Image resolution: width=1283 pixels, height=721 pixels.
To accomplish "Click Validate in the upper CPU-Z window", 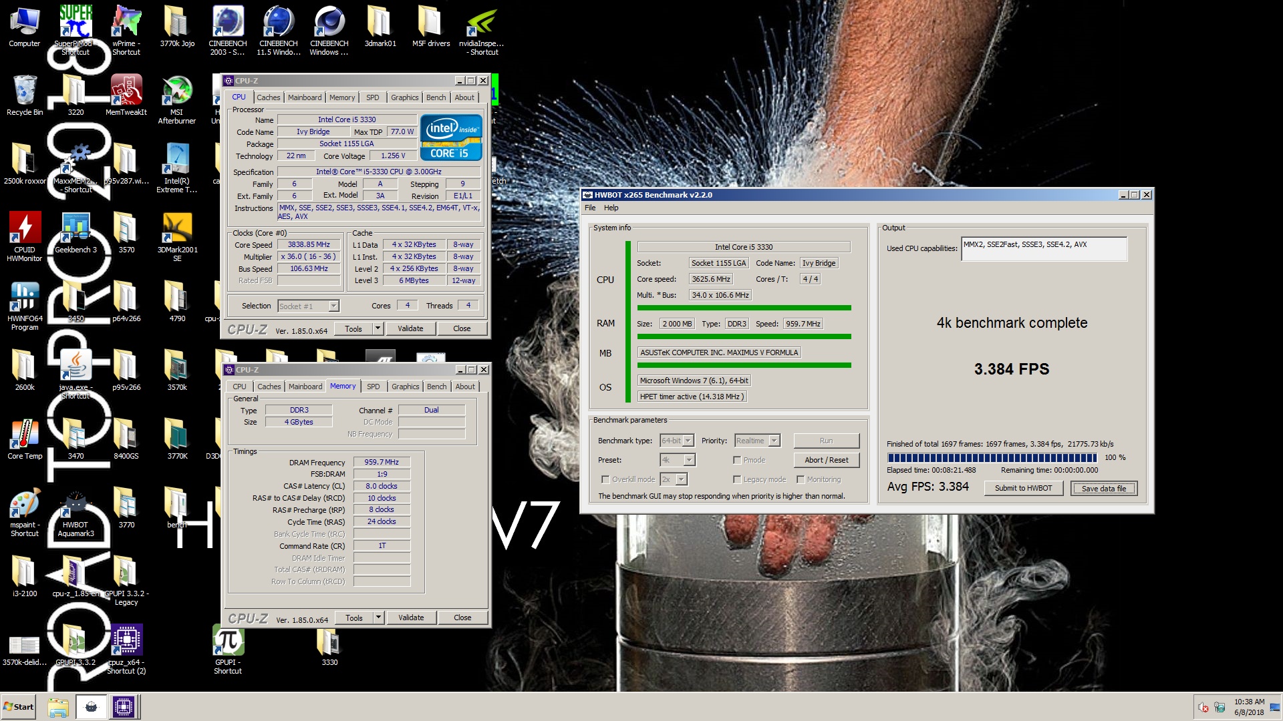I will pos(410,328).
